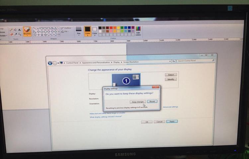
Task: Select the Eraser tool in Paint
Action: [x=12, y=35]
